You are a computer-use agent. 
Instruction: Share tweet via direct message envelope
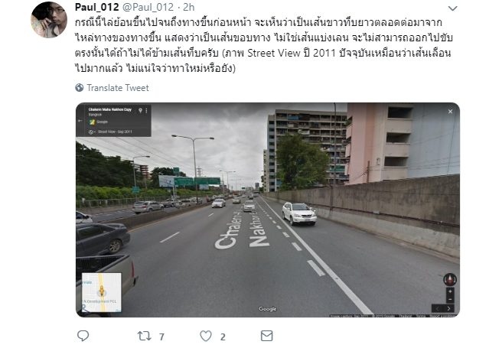[x=266, y=336]
